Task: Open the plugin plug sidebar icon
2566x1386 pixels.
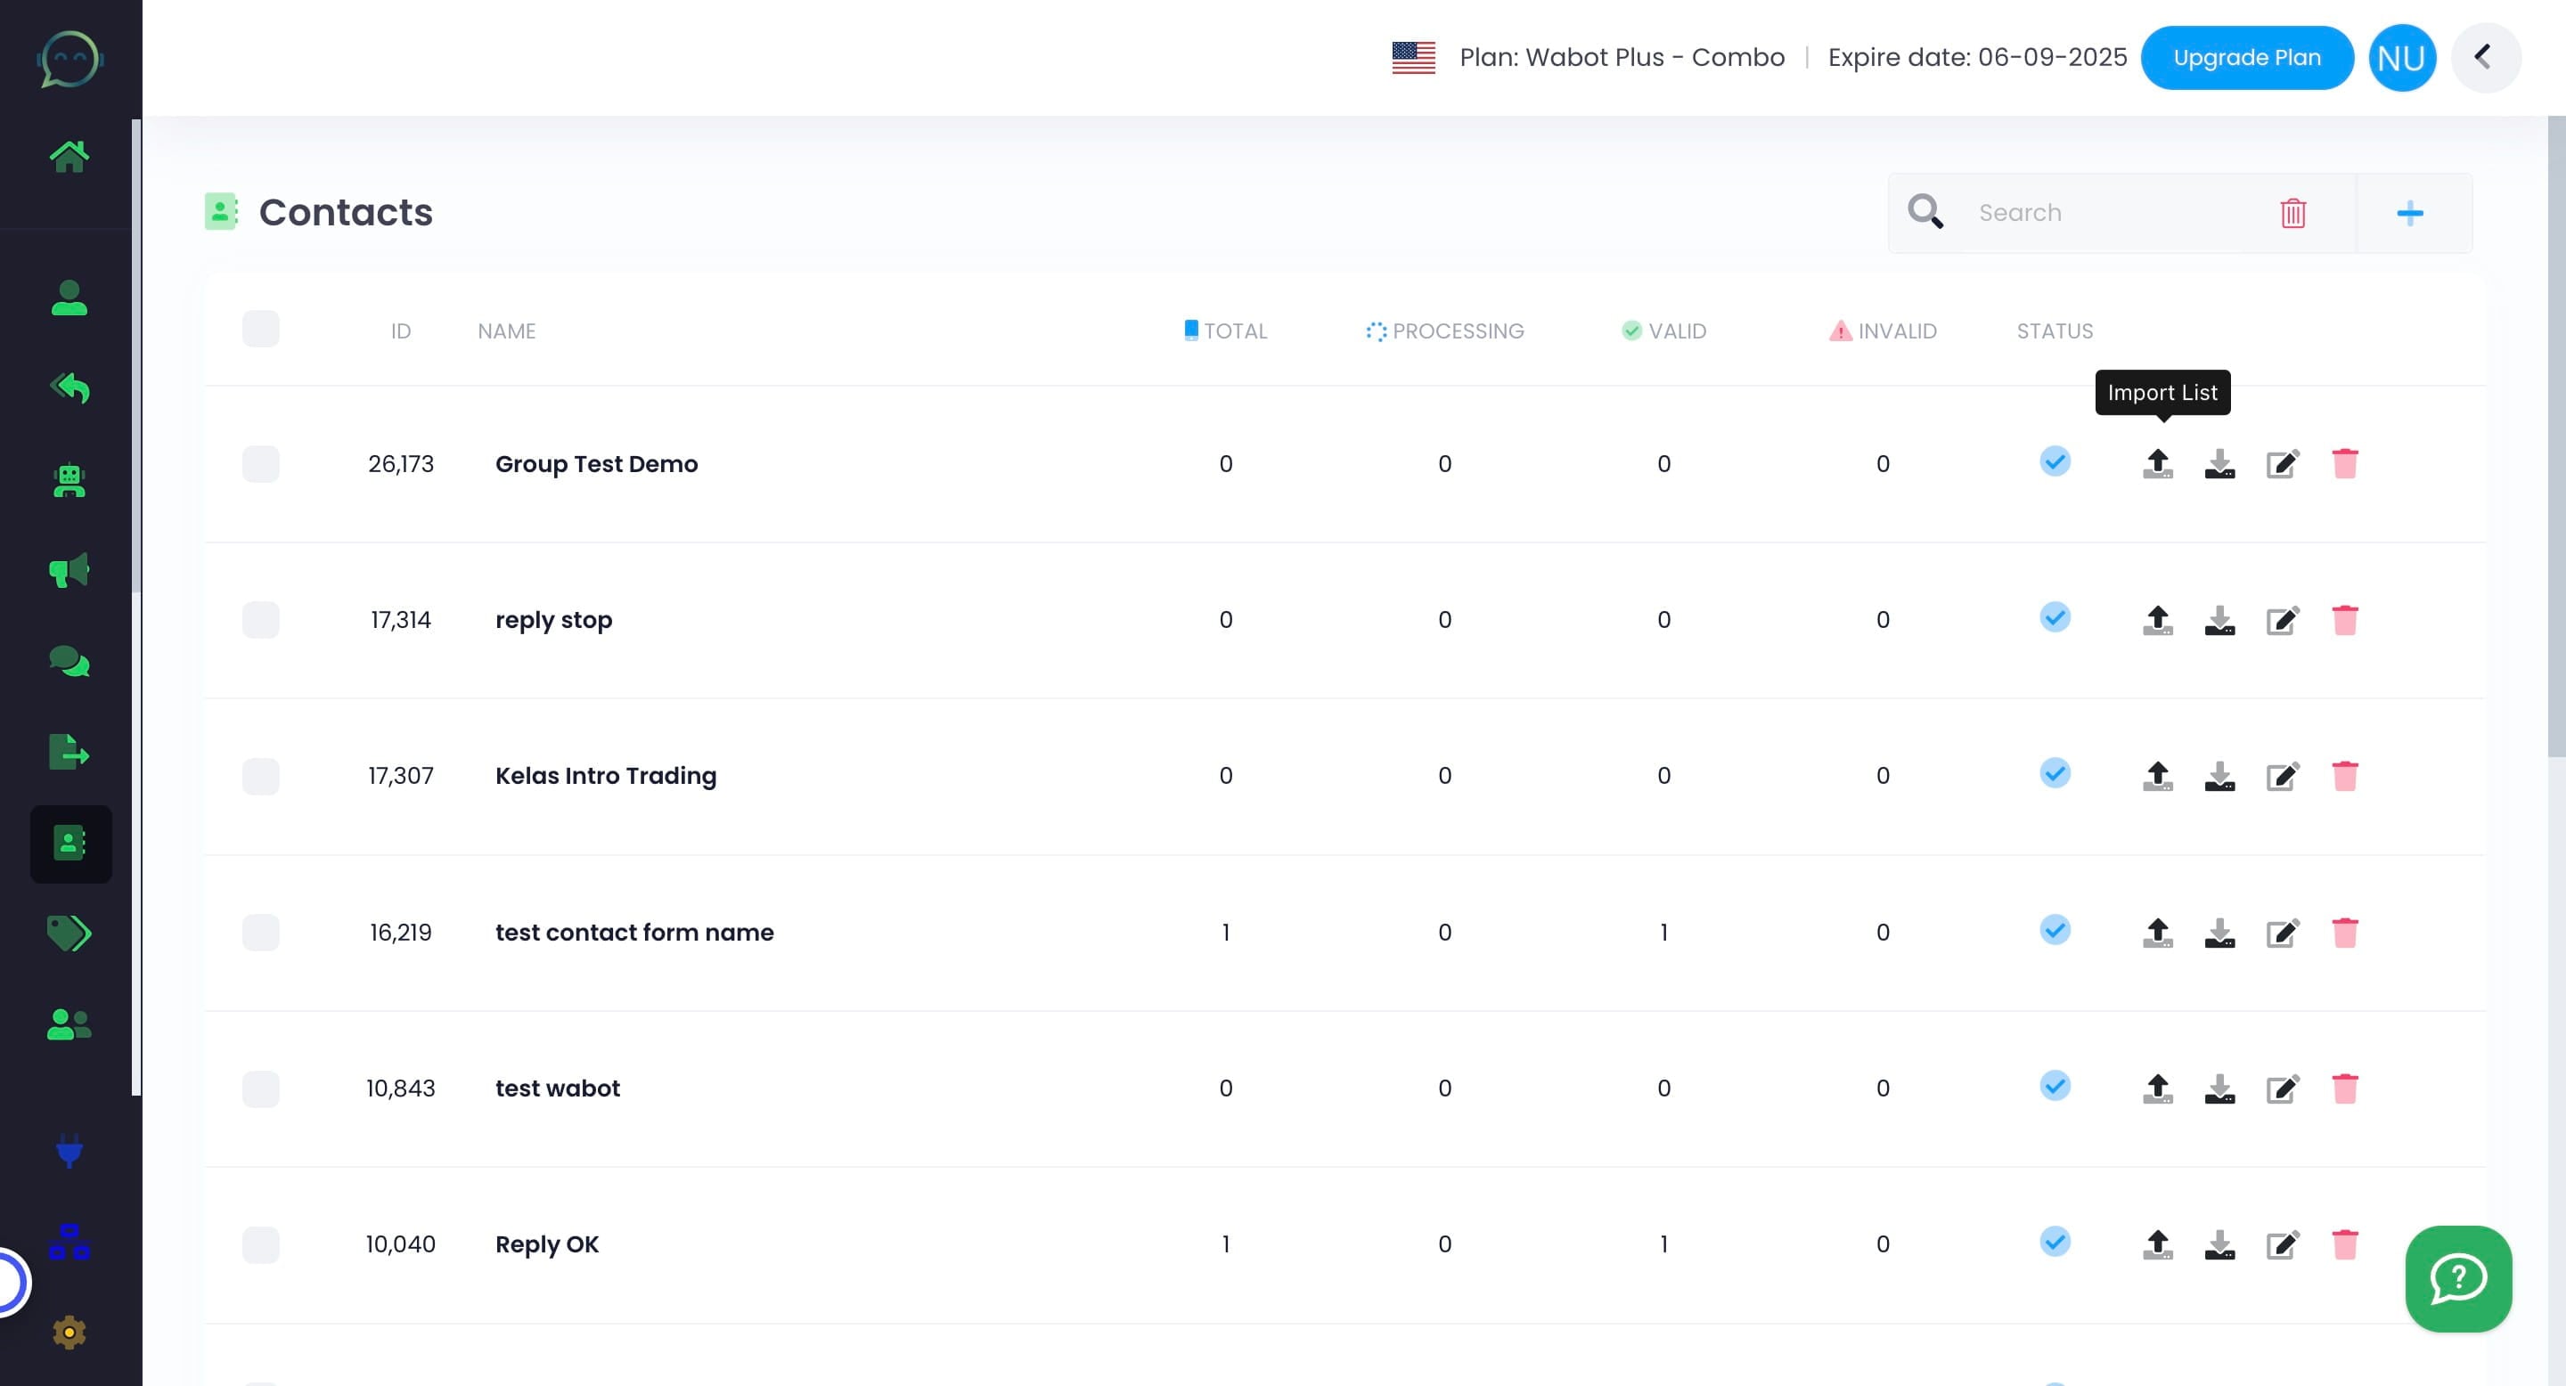Action: coord(69,1151)
